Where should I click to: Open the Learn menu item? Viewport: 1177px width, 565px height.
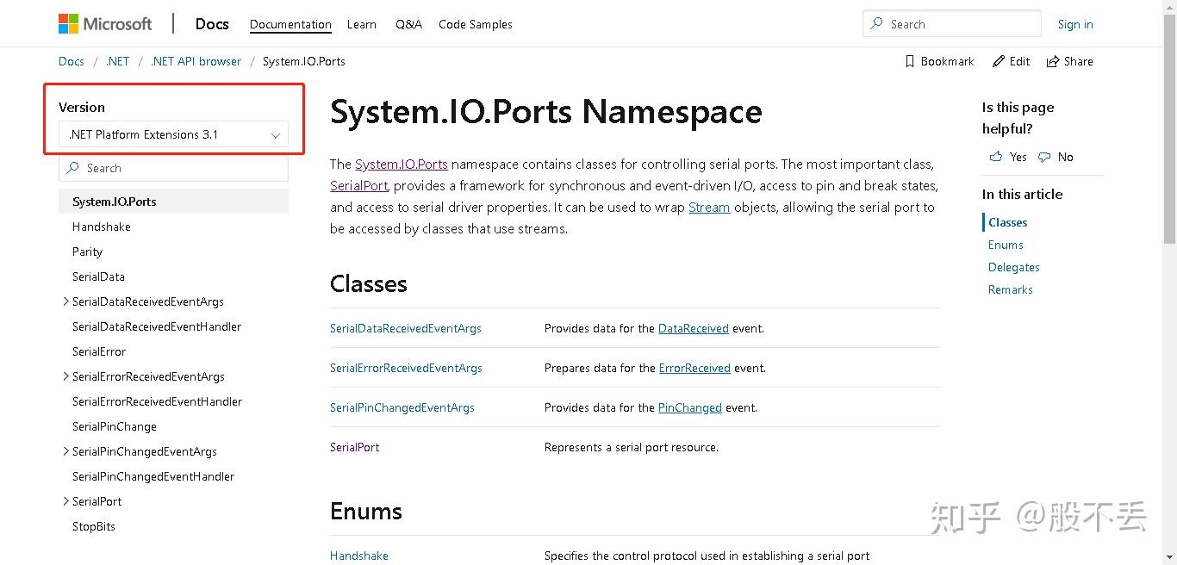click(x=361, y=24)
